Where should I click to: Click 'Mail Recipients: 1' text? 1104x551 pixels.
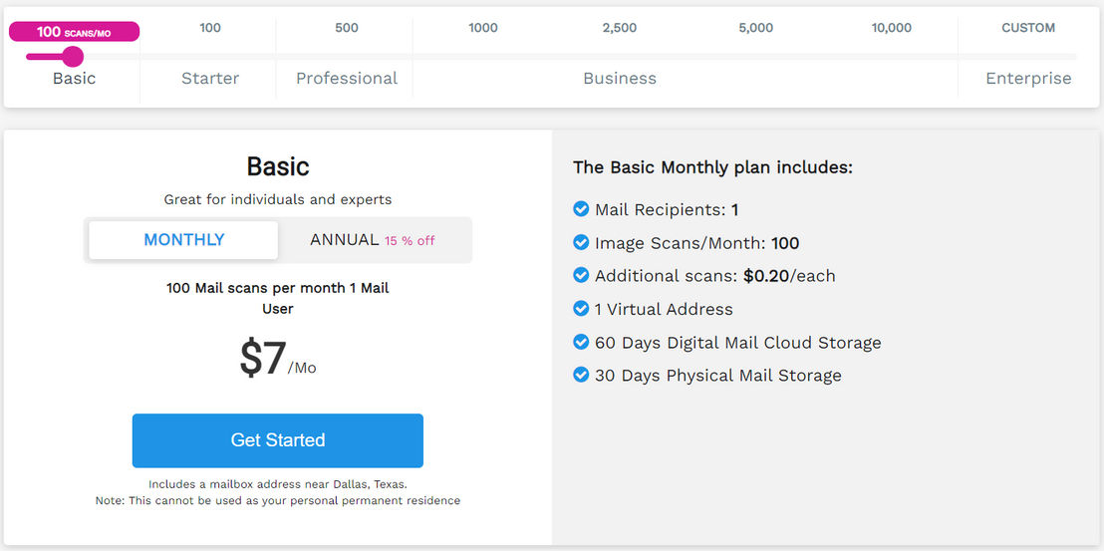666,209
